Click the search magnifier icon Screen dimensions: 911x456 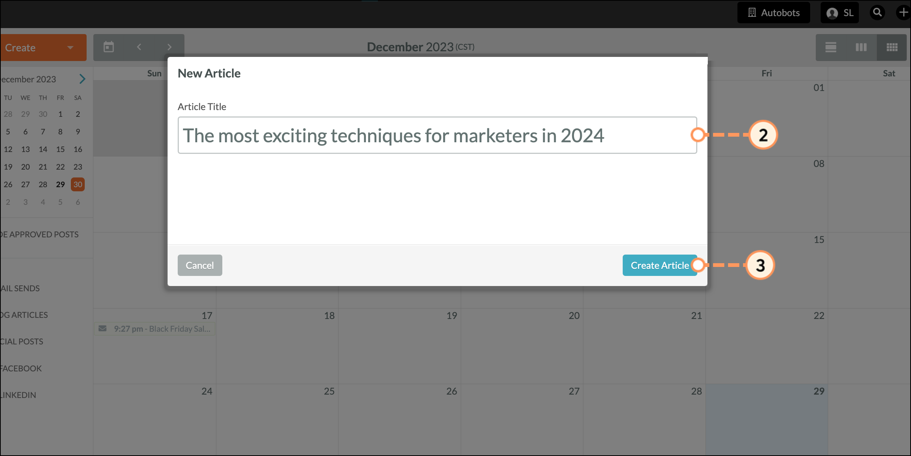877,13
